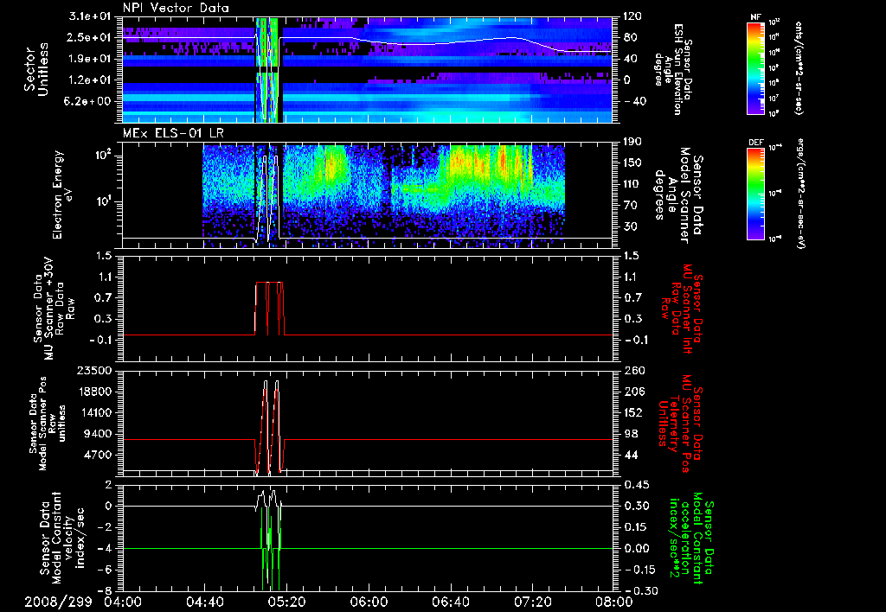
Task: Click the "98" telemetry tick value
Action: tap(630, 434)
